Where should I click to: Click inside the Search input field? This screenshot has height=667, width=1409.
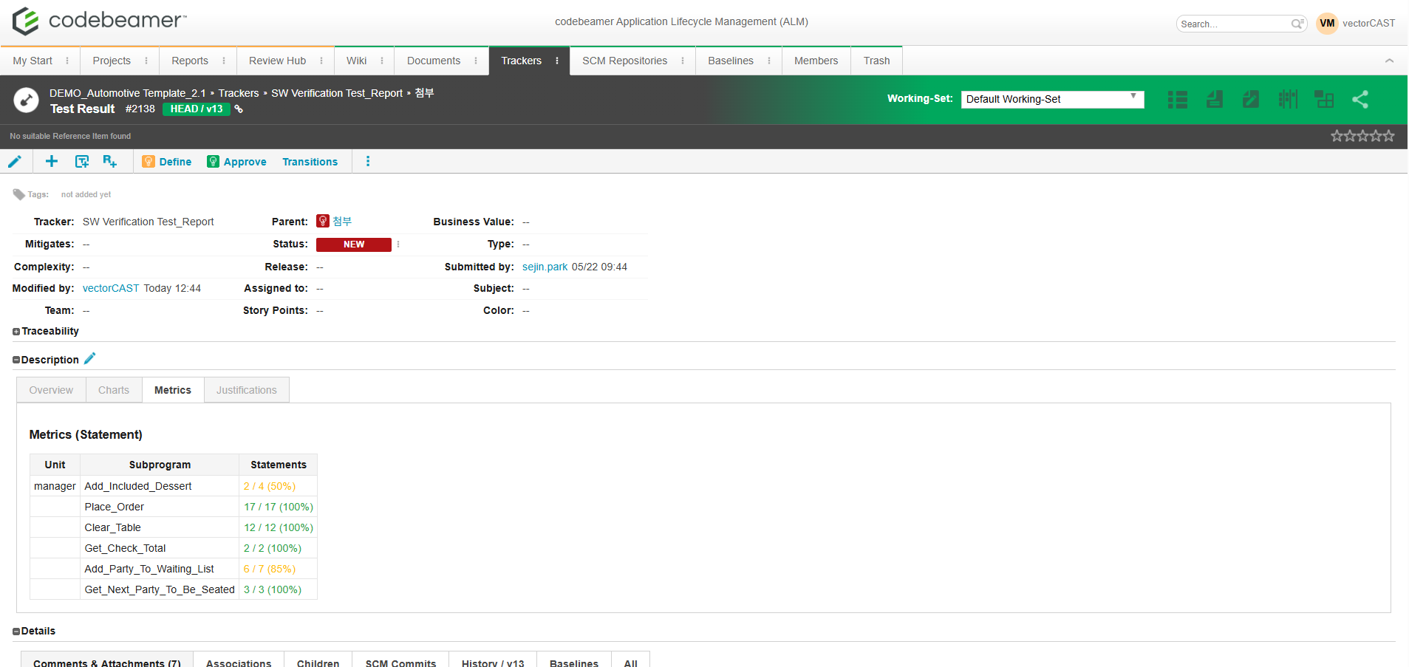point(1234,23)
